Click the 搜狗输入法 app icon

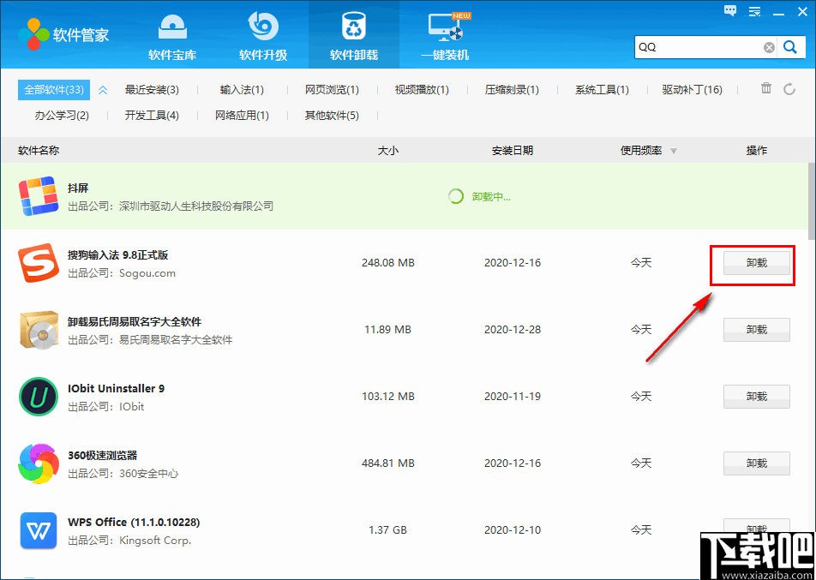[38, 262]
